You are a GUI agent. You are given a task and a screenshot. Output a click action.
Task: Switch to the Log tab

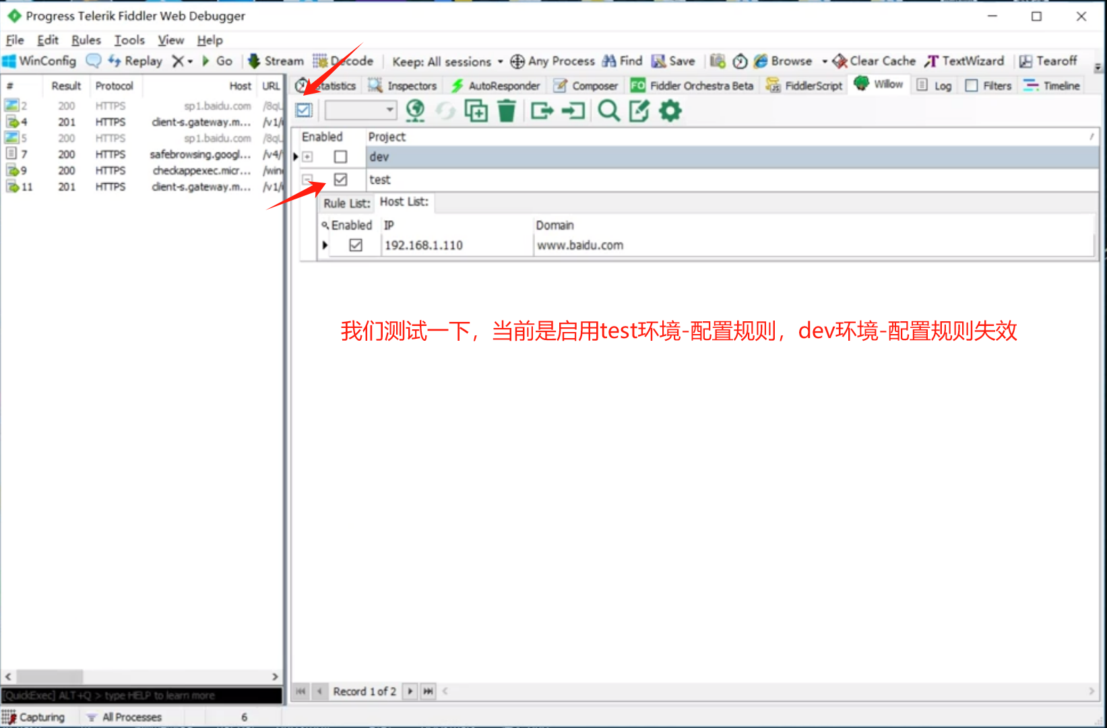(x=934, y=86)
